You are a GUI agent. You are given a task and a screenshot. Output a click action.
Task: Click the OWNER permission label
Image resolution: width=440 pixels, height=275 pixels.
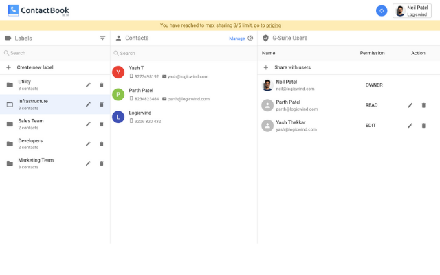pyautogui.click(x=374, y=85)
